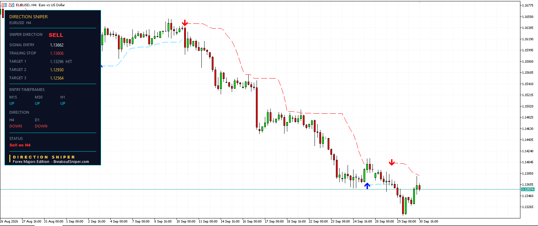Click the price scale label 1.15020
Screen dimensions: 538x226
point(528,106)
